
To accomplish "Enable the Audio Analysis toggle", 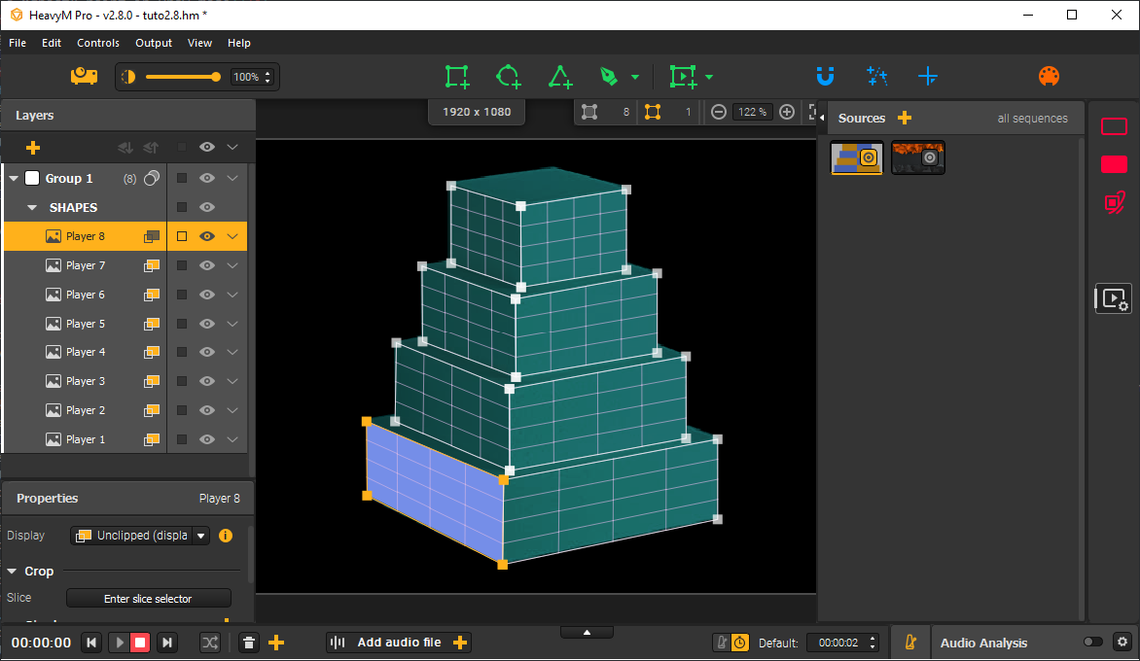I will pos(1093,643).
